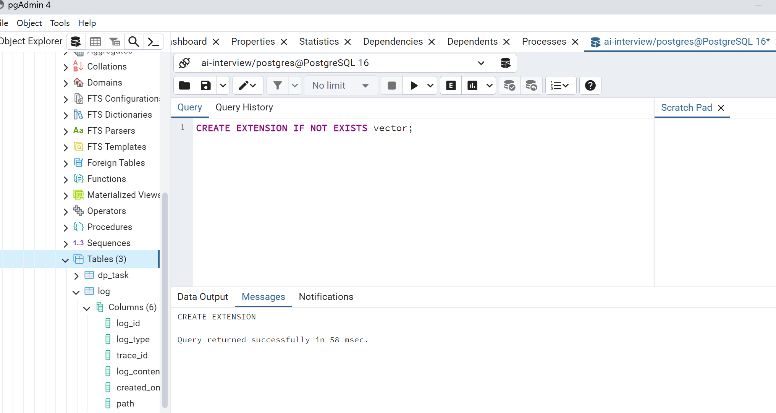Image resolution: width=776 pixels, height=413 pixels.
Task: Switch to the Query History tab
Action: [x=244, y=107]
